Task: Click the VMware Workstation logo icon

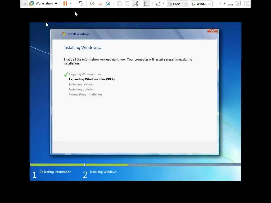Action: click(x=31, y=3)
